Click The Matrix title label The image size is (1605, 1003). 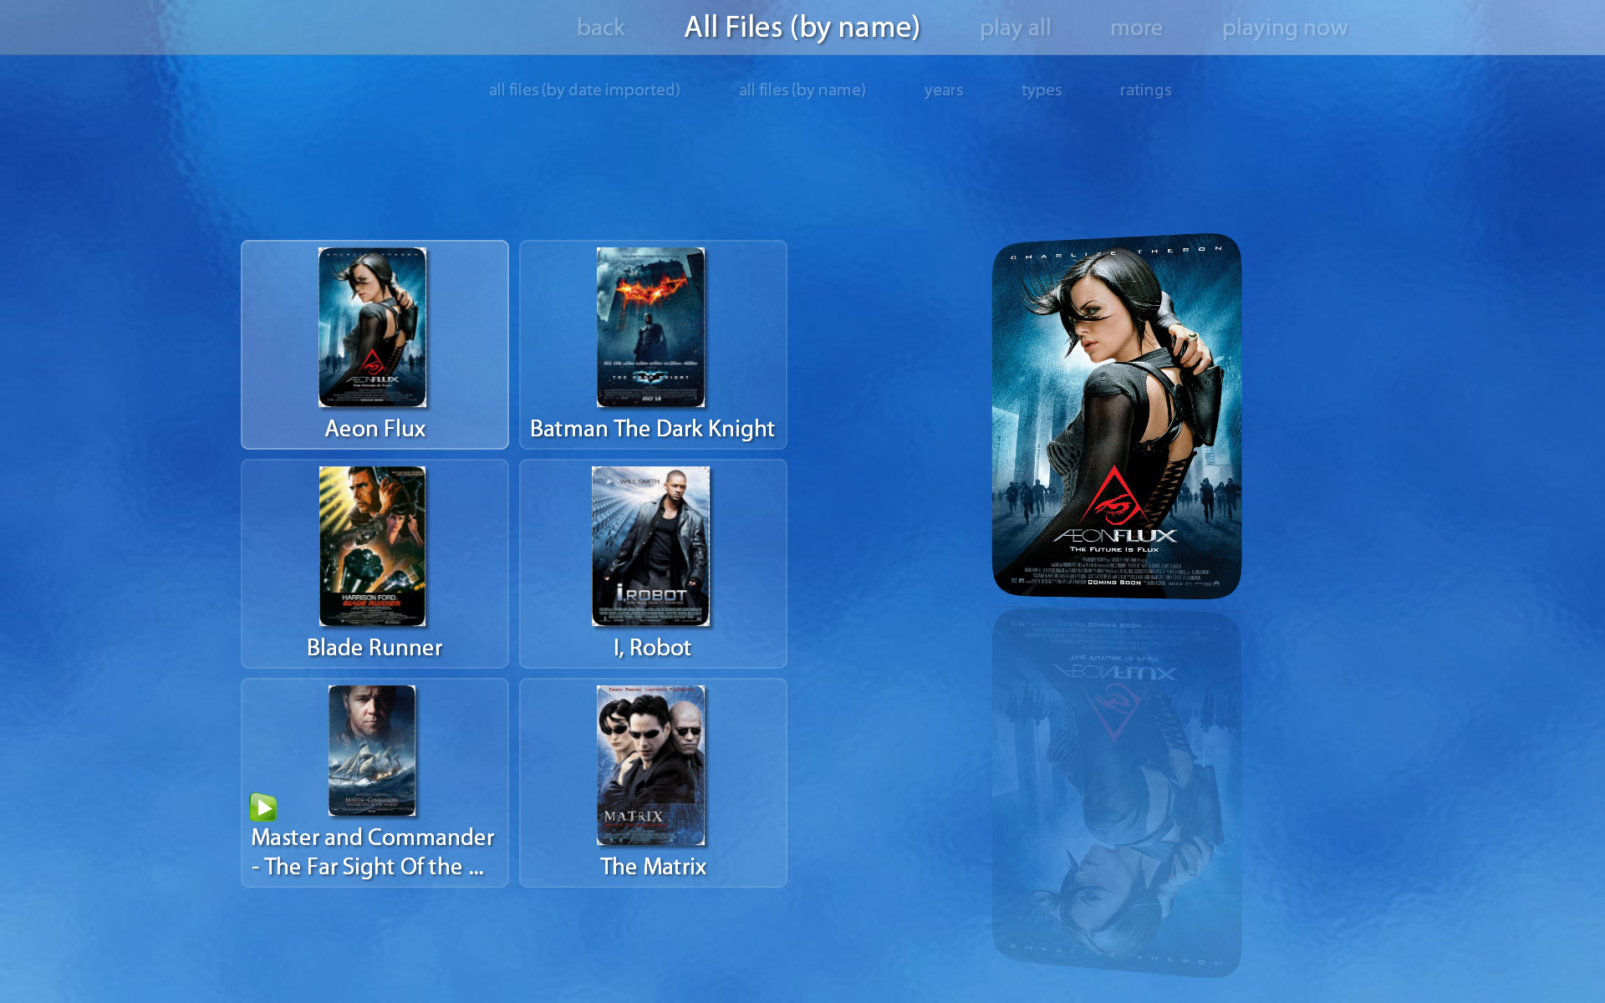click(653, 867)
